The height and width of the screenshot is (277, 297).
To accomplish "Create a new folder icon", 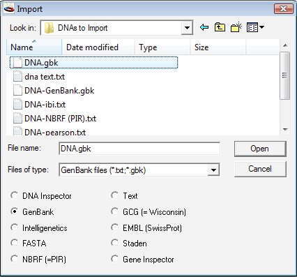I will pyautogui.click(x=236, y=27).
